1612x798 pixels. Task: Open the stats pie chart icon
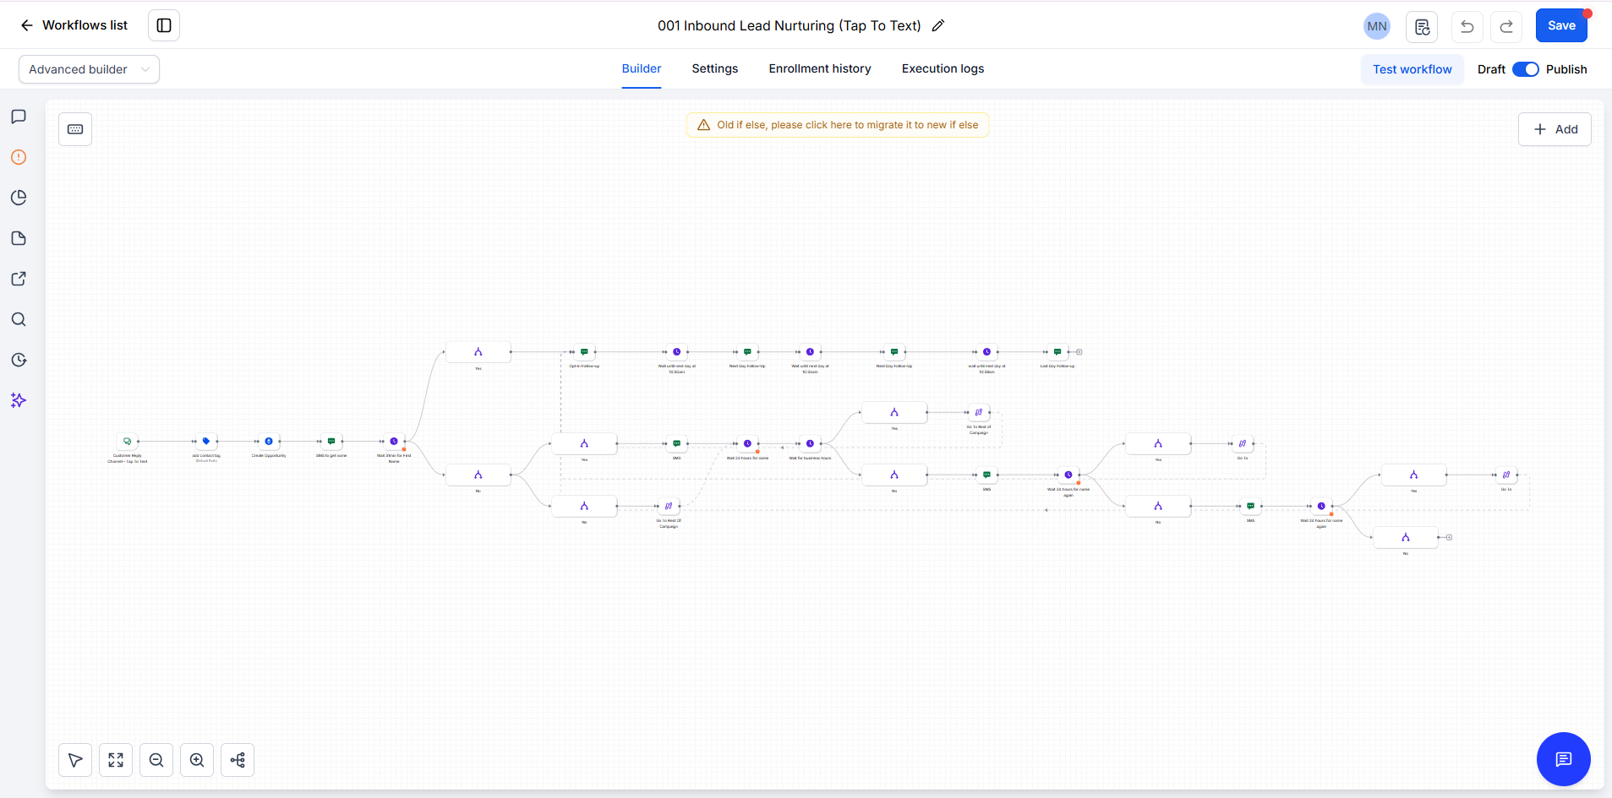pyautogui.click(x=19, y=198)
